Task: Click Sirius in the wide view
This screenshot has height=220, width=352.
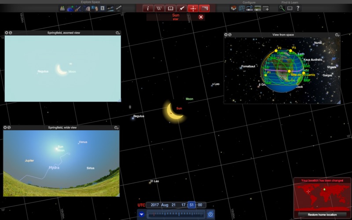Action: pos(91,168)
